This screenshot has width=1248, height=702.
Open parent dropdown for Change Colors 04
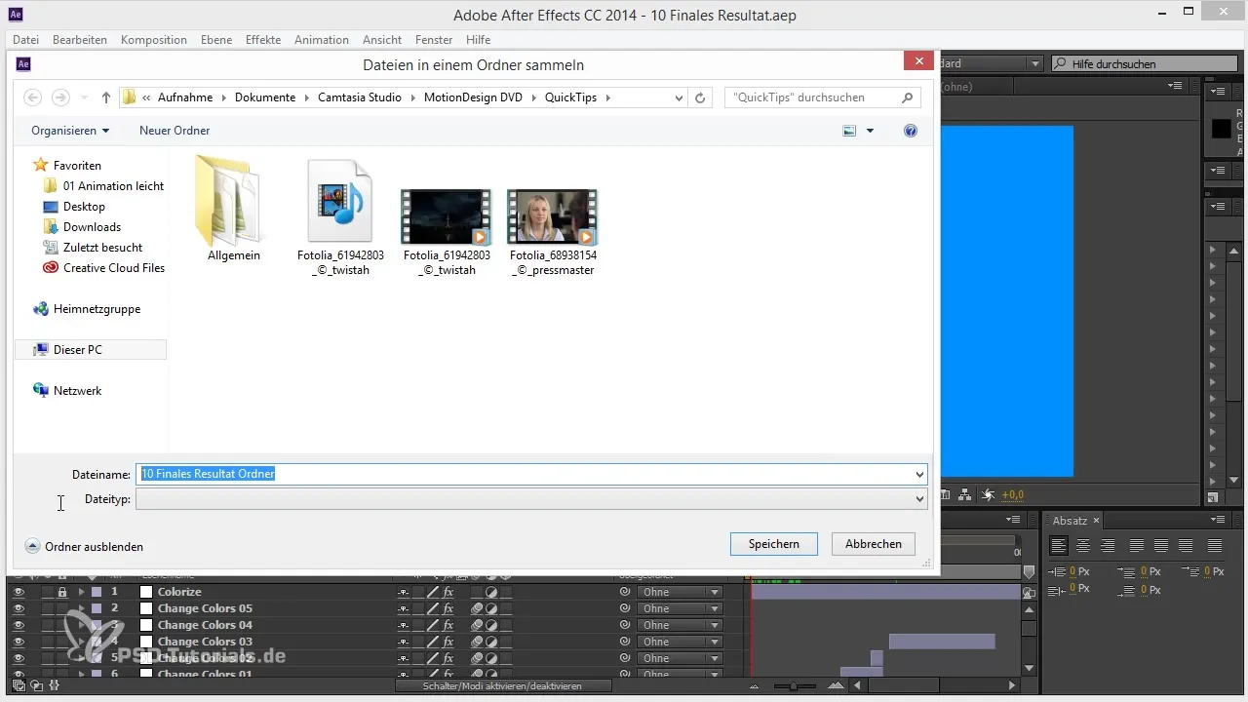pos(680,625)
